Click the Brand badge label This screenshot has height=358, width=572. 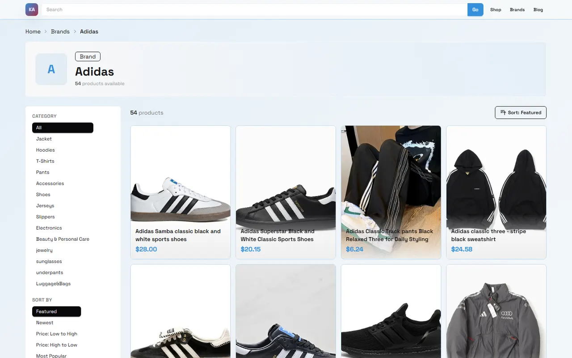88,57
